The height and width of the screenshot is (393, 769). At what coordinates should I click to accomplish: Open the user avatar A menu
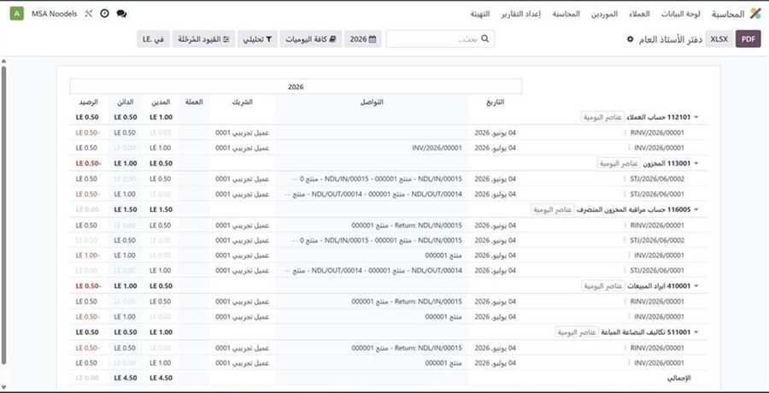coord(17,14)
